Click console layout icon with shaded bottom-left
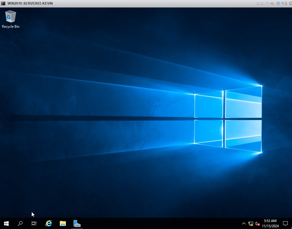Image resolution: width=292 pixels, height=229 pixels. (262, 3)
